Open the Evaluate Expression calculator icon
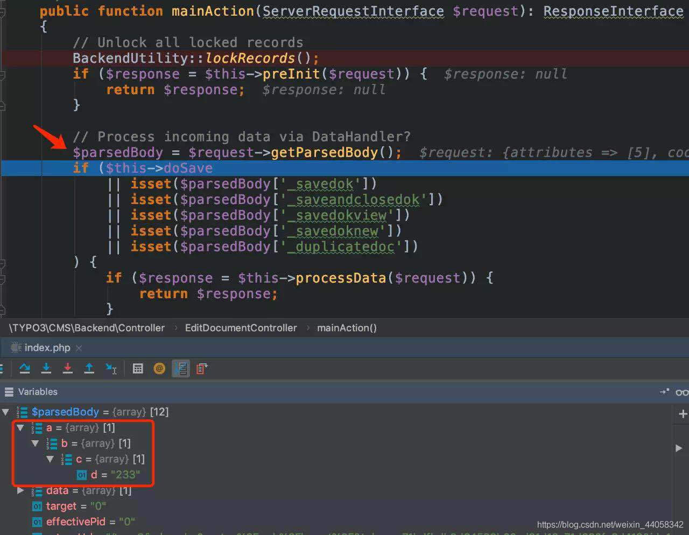Image resolution: width=689 pixels, height=535 pixels. tap(138, 369)
